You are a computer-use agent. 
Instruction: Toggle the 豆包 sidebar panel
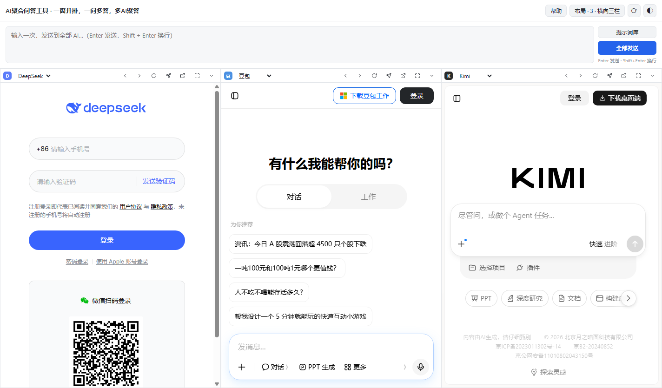point(235,96)
